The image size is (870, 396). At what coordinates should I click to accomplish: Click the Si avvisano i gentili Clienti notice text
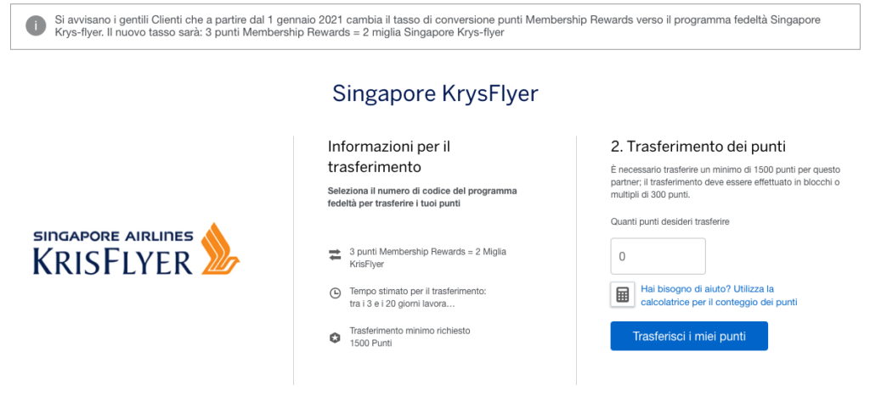point(438,26)
